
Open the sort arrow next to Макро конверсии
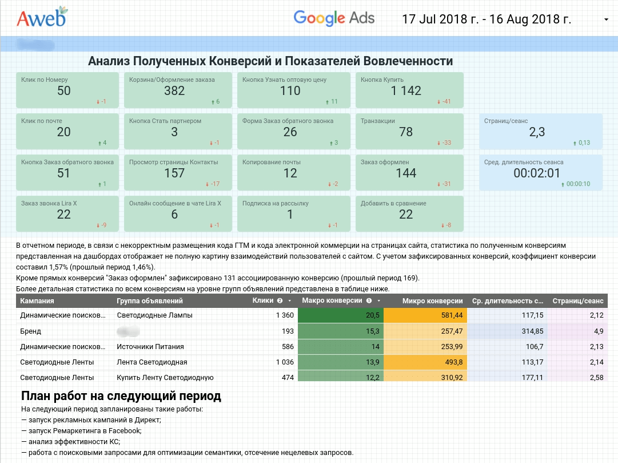(378, 300)
